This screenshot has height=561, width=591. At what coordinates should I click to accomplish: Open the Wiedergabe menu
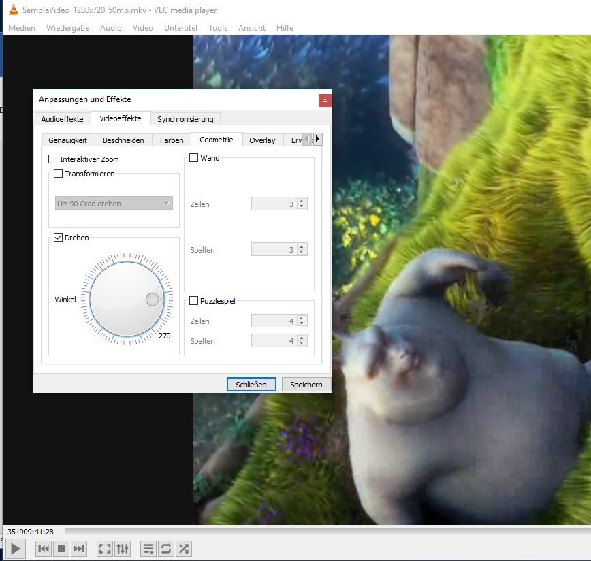point(68,28)
